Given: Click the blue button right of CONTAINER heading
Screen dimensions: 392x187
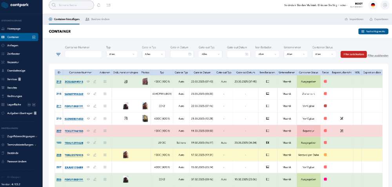Looking at the screenshot, I should click(x=373, y=31).
